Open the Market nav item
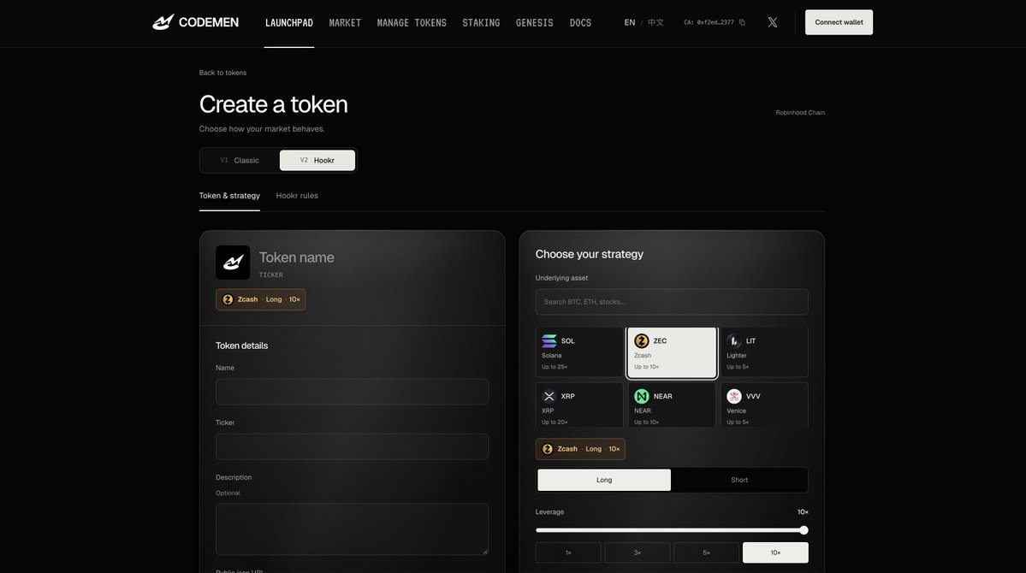 345,23
